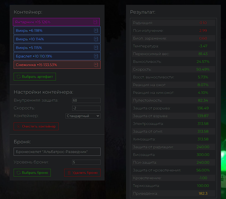Select the Браслет +10 110.19% artifact
Image resolution: width=226 pixels, height=199 pixels.
tap(57, 56)
